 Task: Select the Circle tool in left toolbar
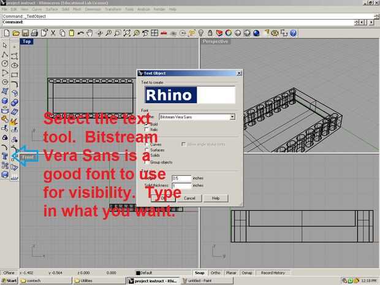(x=5, y=64)
